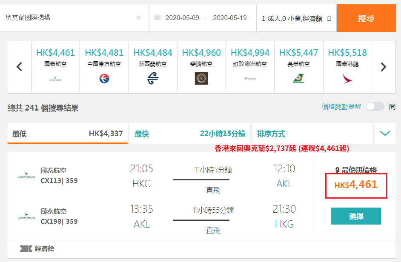Click the flight number CX113| 359
The image size is (401, 262).
click(x=59, y=180)
